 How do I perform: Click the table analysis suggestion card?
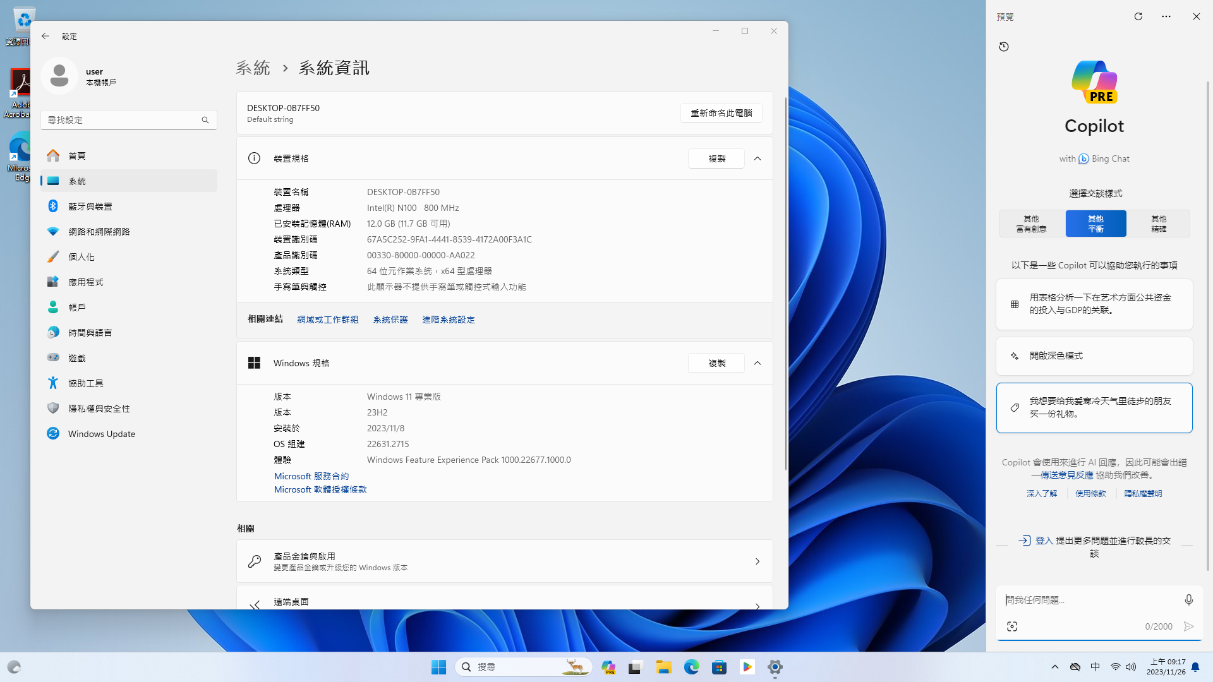click(1094, 304)
